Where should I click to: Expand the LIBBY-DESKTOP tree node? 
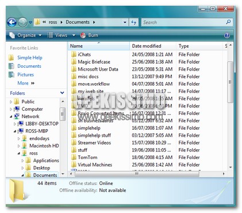[15, 124]
